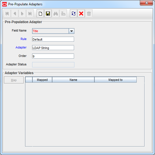Click the red X delete icon
This screenshot has height=155, width=155.
(x=81, y=14)
